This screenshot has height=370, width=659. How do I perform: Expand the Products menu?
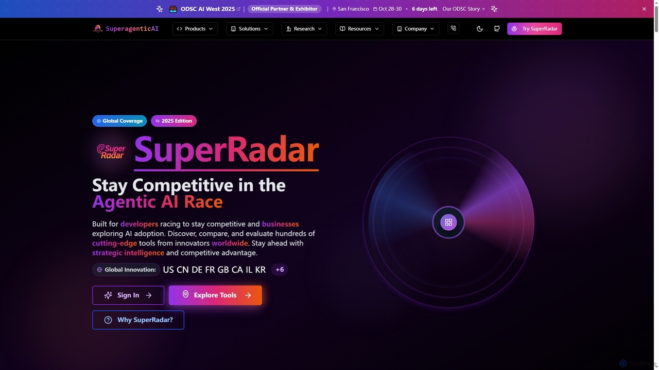(x=195, y=29)
